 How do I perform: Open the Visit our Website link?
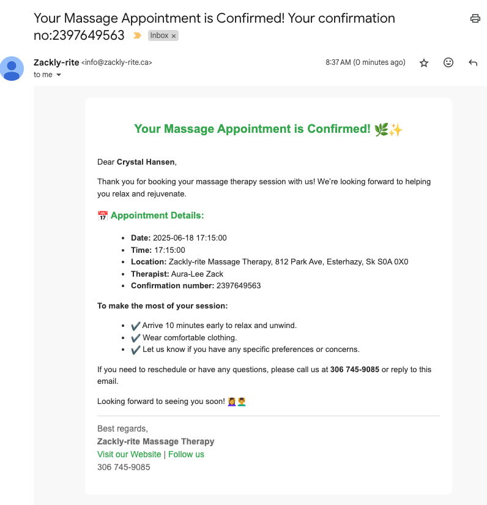click(129, 454)
